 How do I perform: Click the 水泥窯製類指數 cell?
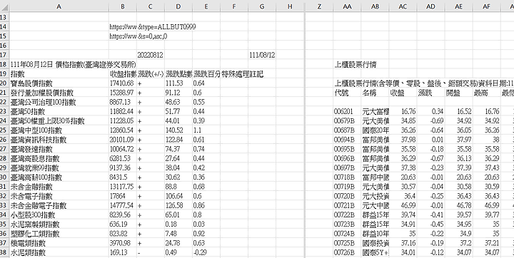[x=59, y=225]
